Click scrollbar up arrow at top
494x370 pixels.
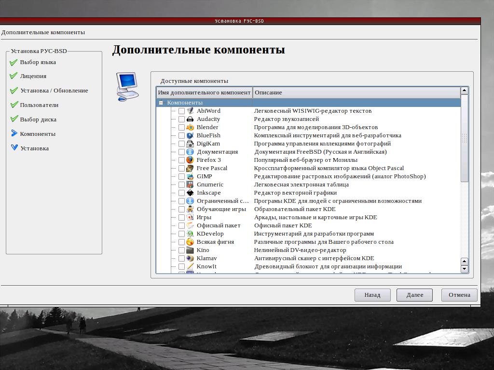pos(465,91)
